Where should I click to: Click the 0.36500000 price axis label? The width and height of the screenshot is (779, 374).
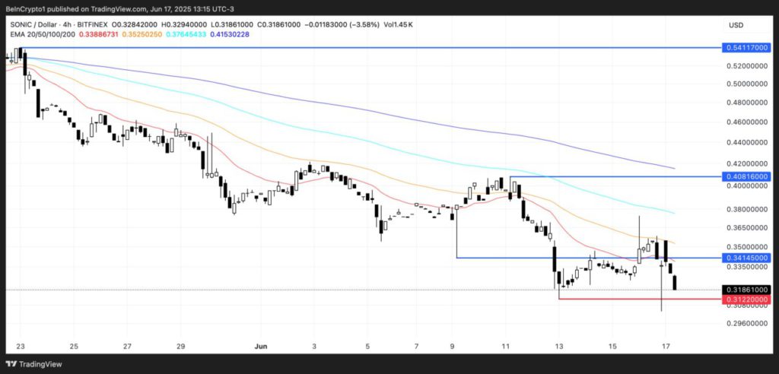click(748, 228)
